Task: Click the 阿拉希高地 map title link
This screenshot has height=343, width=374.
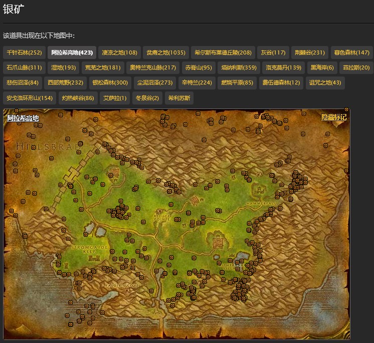Action: tap(23, 118)
